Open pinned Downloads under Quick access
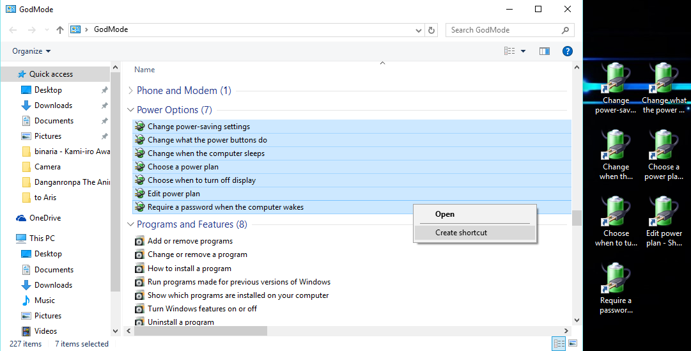This screenshot has height=351, width=691. point(53,105)
